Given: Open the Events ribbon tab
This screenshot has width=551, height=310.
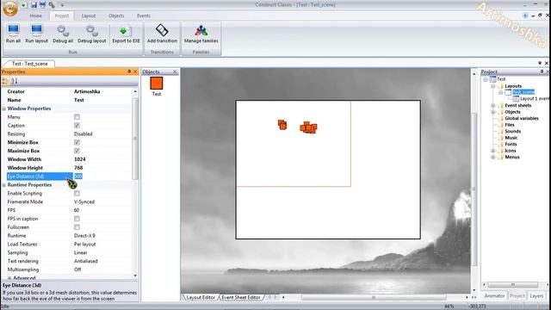Looking at the screenshot, I should [144, 15].
